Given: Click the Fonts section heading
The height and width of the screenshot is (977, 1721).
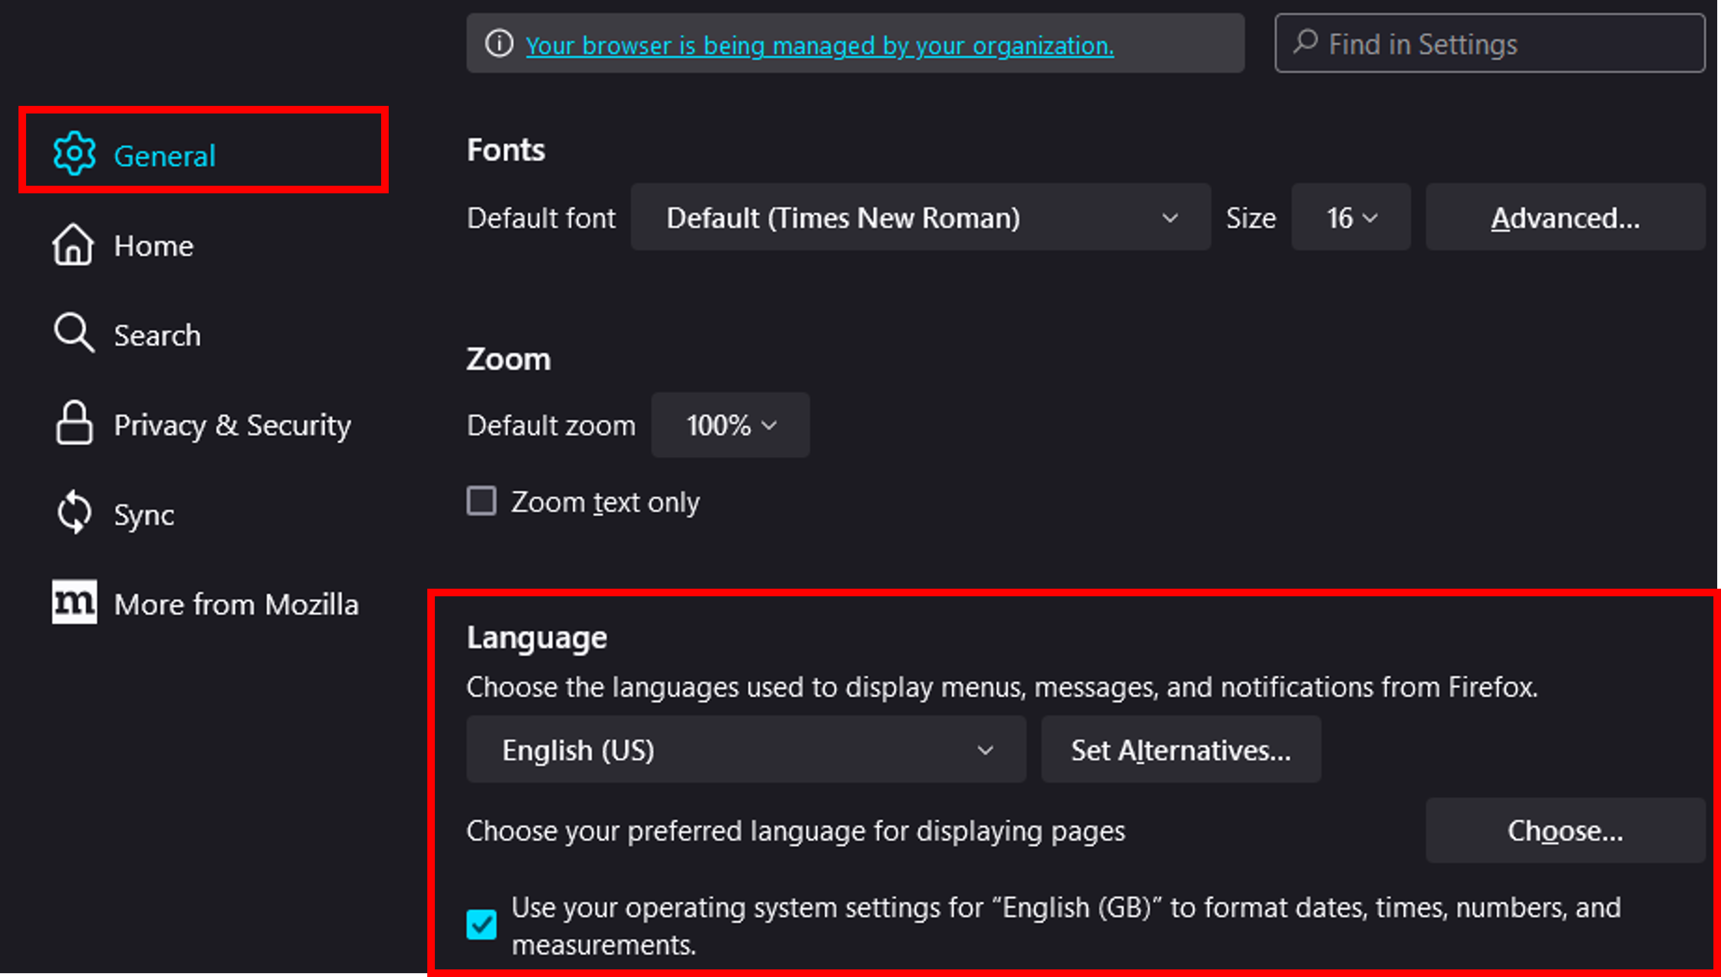Looking at the screenshot, I should [x=505, y=149].
